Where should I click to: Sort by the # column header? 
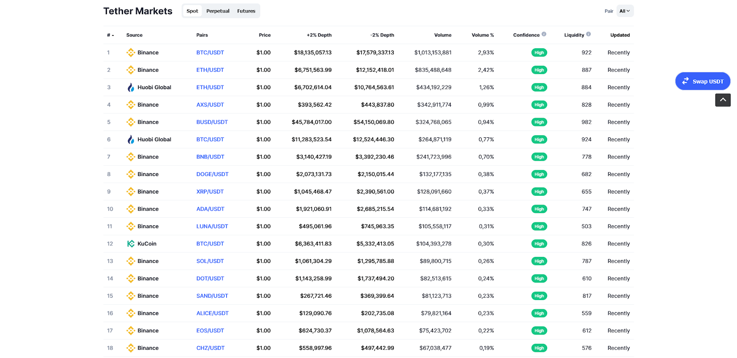point(111,35)
